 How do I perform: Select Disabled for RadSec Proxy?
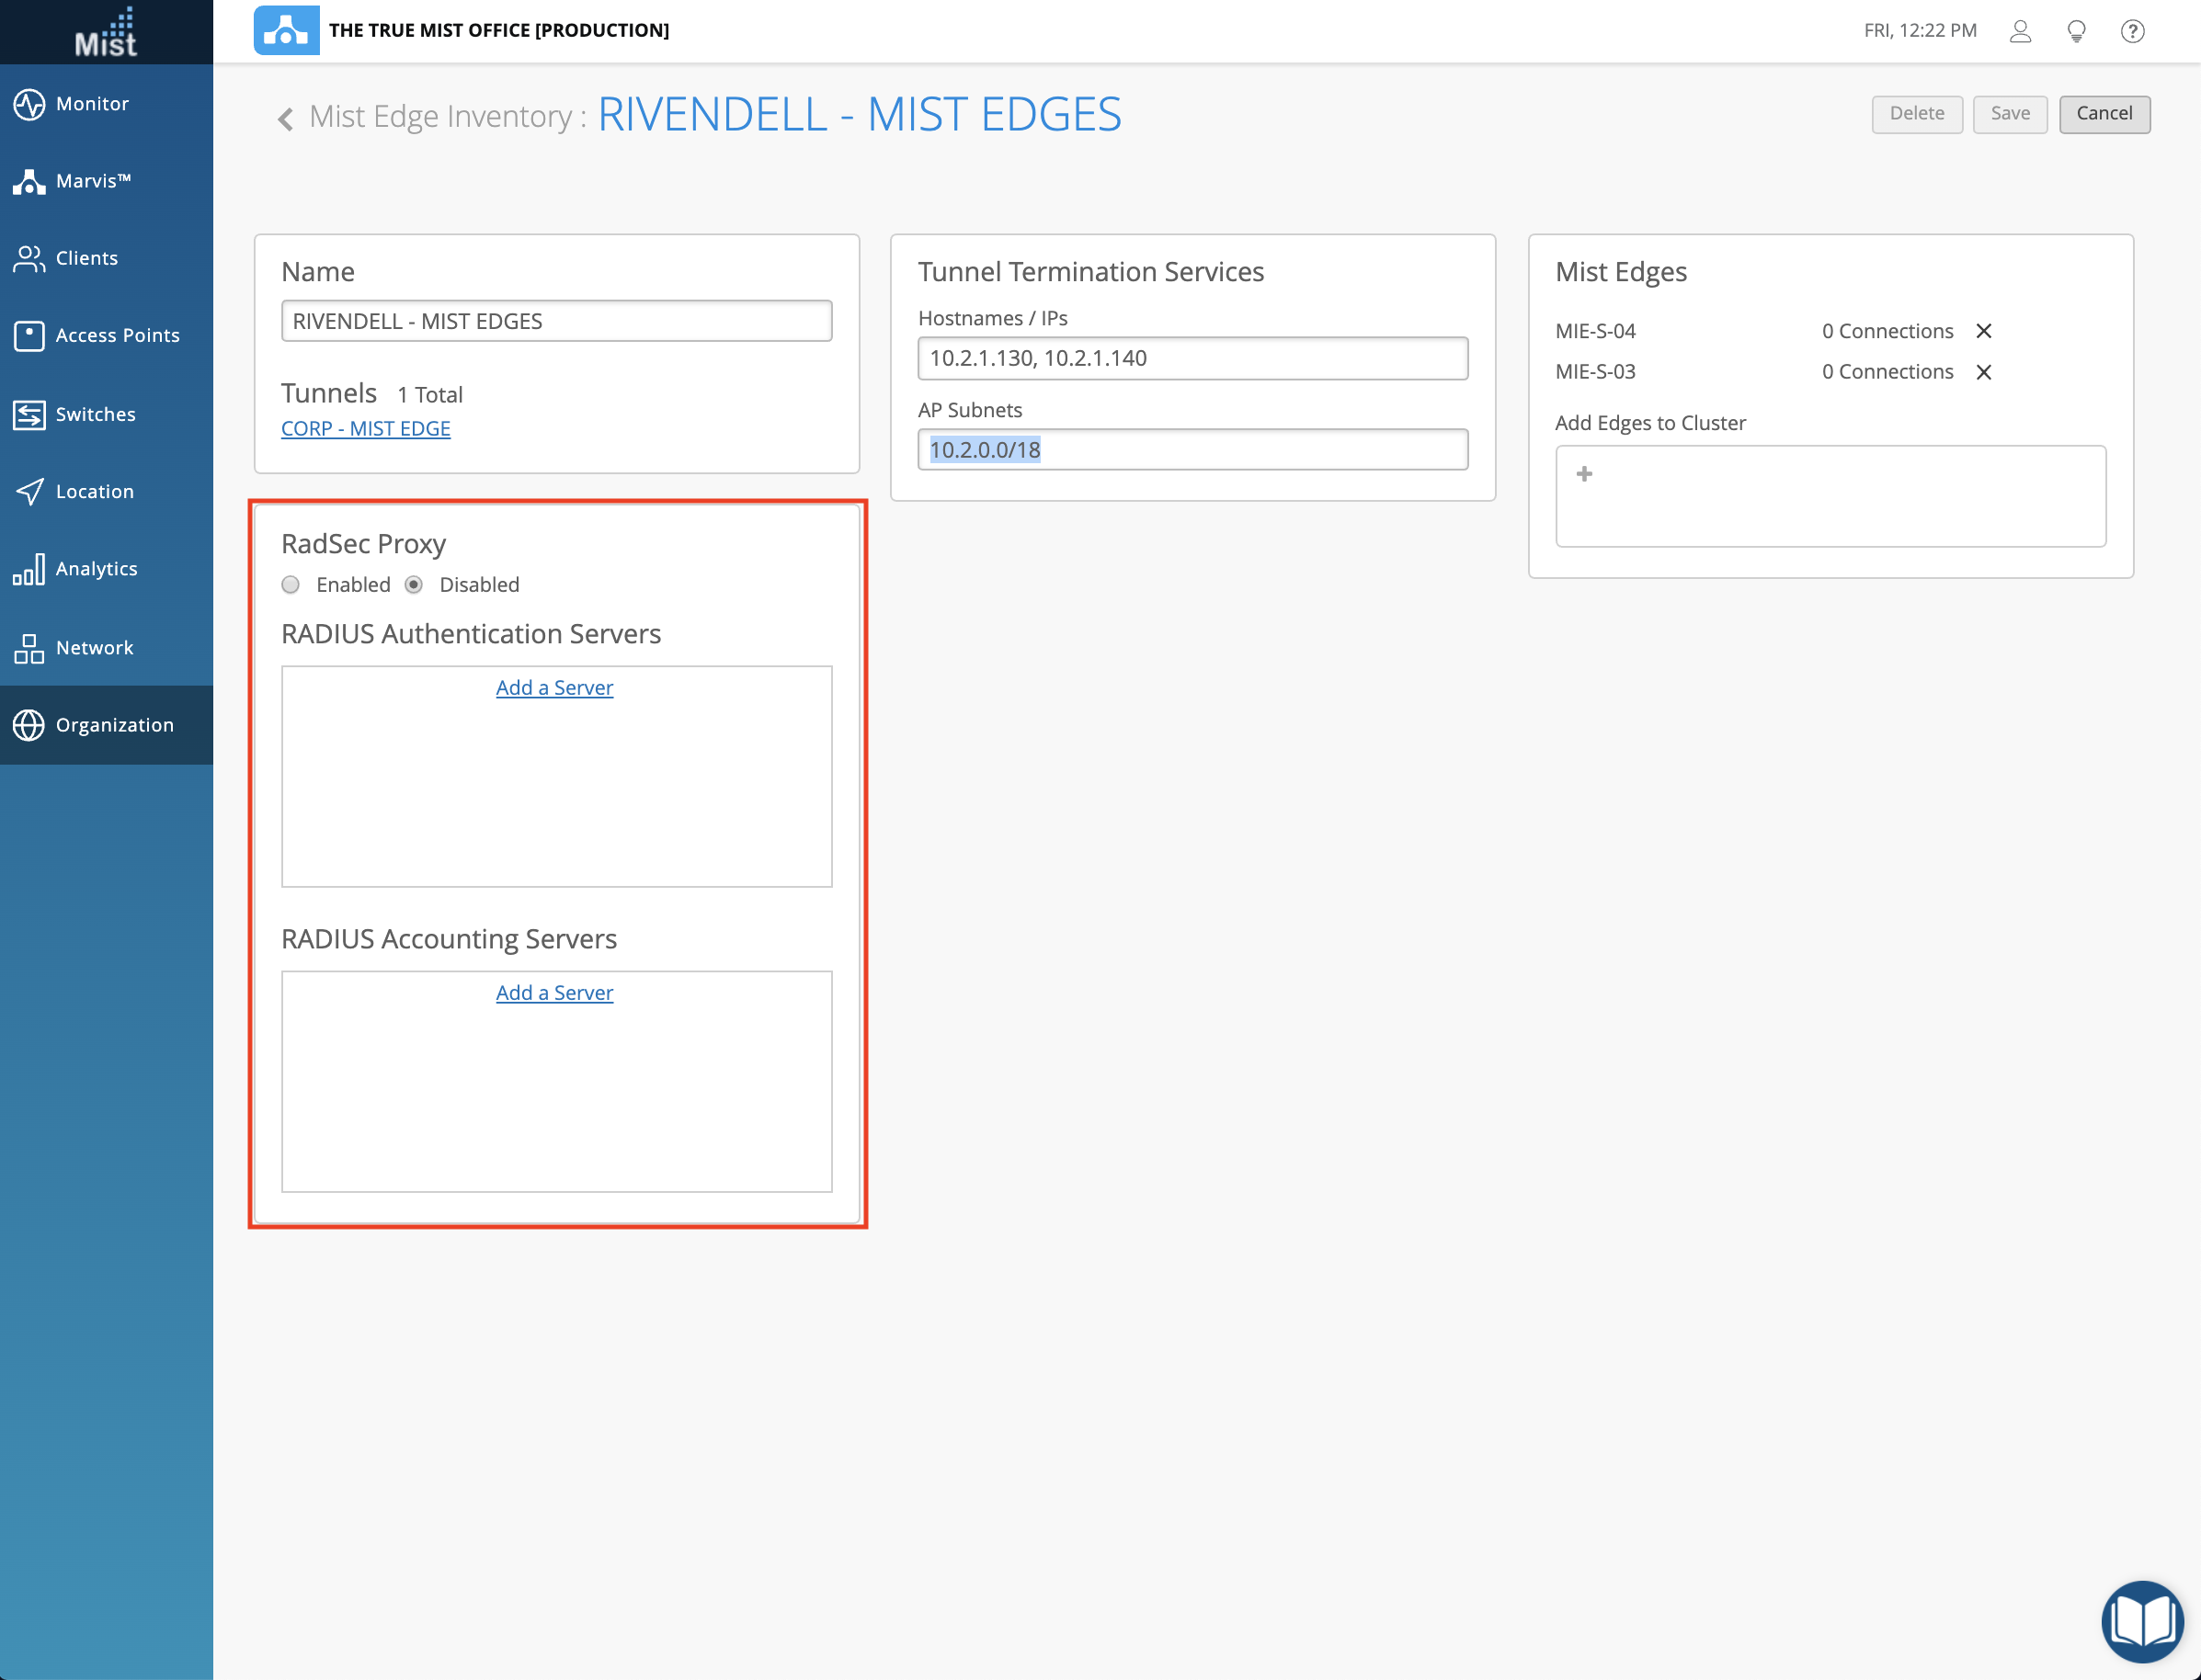coord(415,585)
